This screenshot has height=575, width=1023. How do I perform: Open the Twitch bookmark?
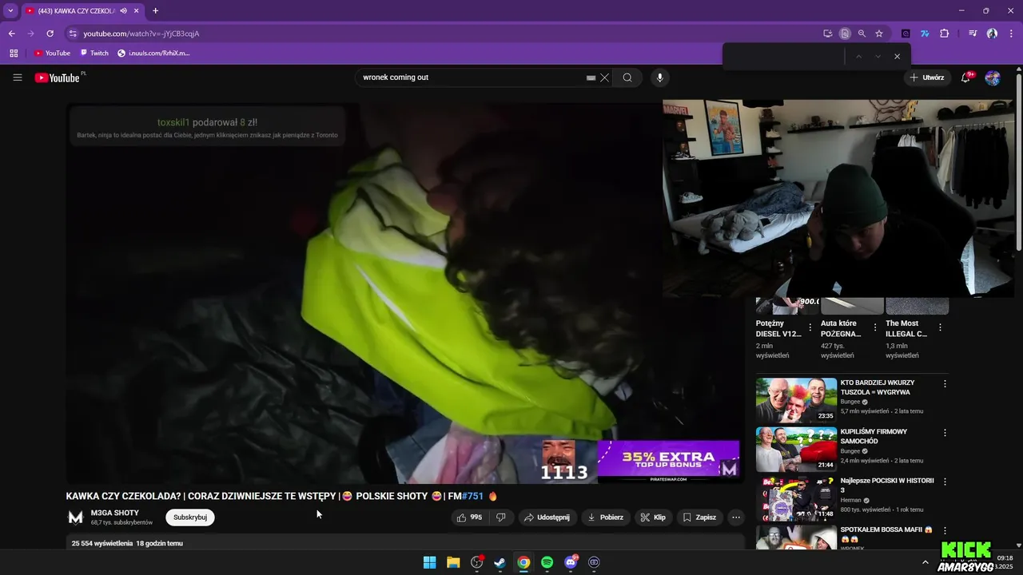point(94,54)
